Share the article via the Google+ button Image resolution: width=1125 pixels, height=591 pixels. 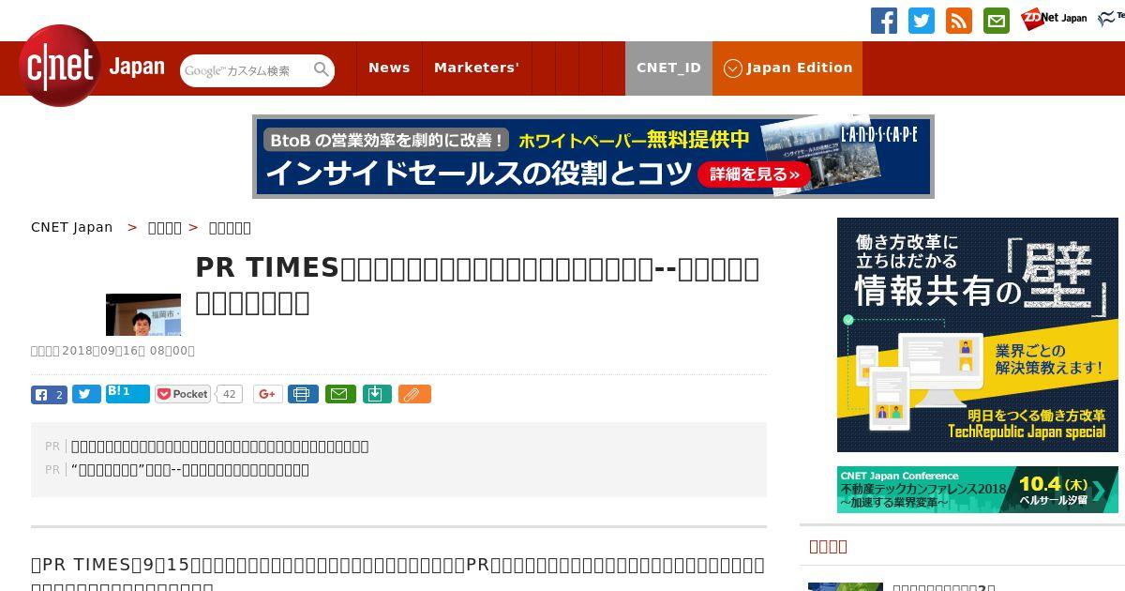pos(267,394)
